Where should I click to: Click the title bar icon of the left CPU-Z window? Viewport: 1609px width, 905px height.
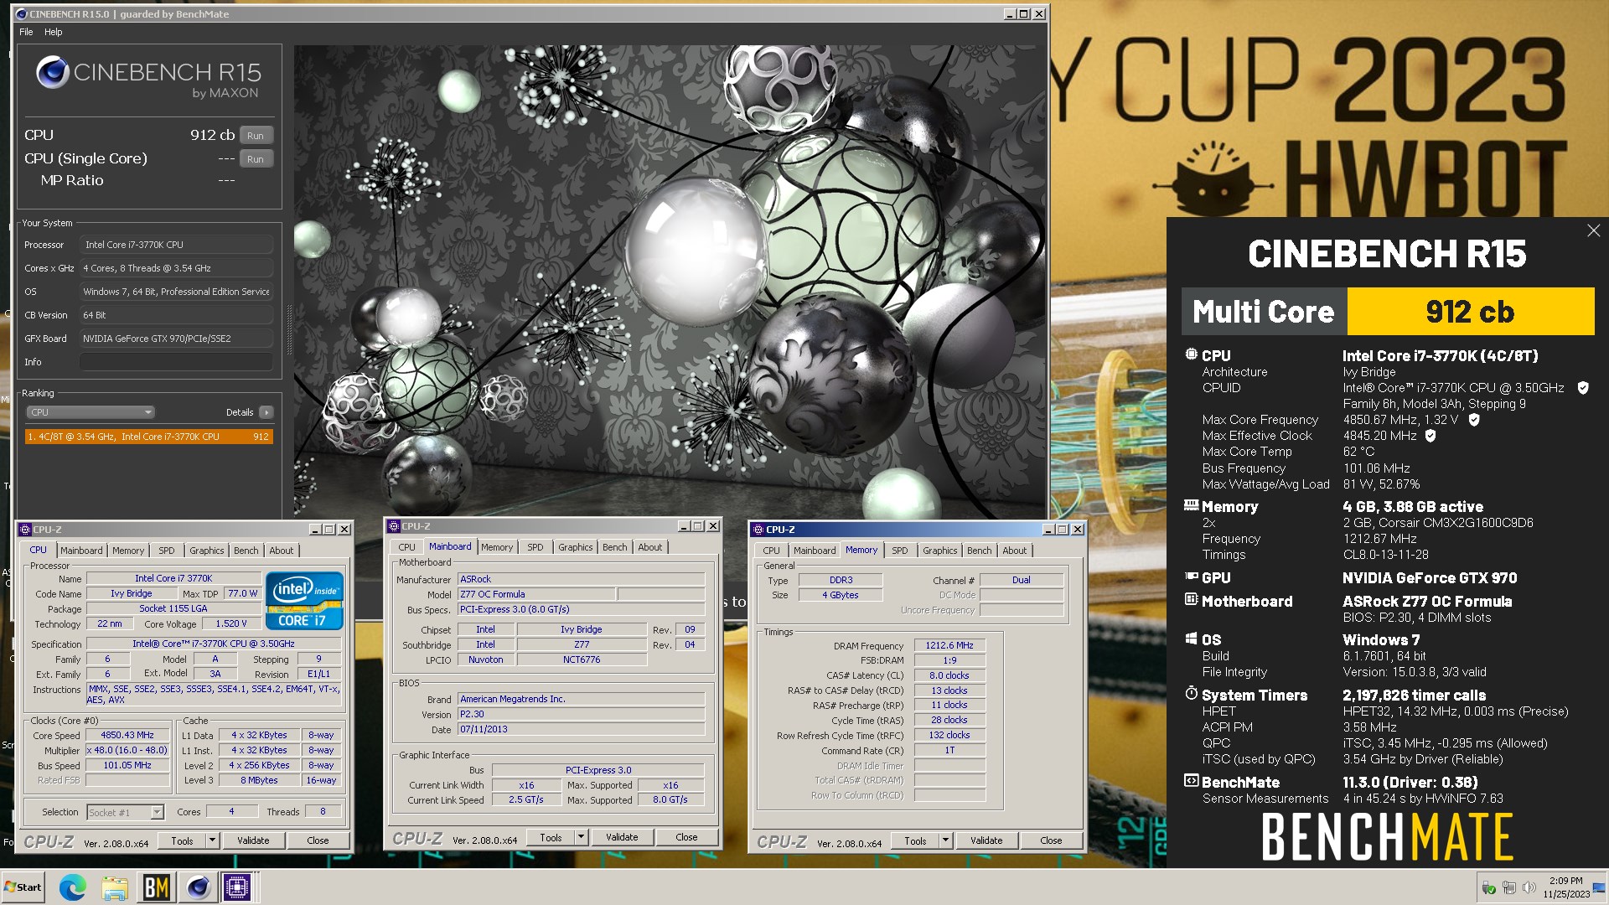point(25,530)
